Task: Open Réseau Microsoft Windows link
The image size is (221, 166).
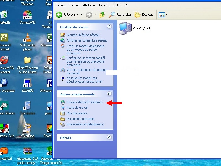Action: 84,102
